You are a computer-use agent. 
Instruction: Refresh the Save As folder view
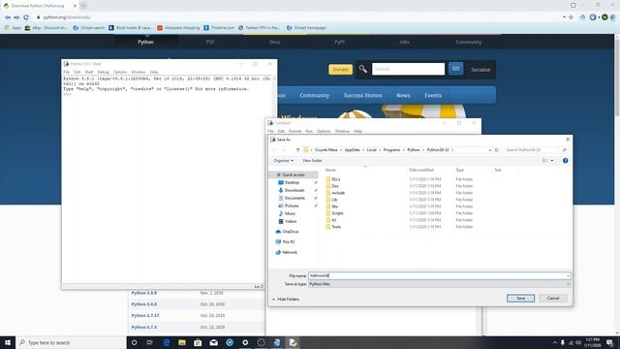[497, 150]
